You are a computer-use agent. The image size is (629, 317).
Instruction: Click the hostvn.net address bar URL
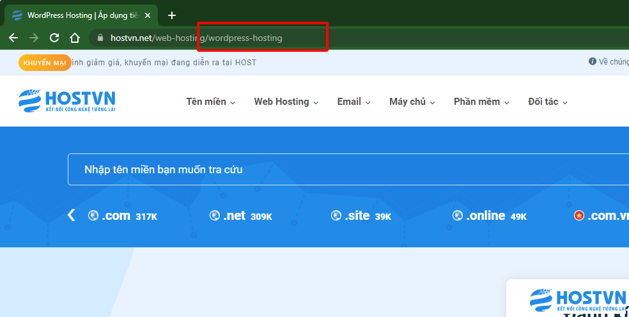point(196,38)
